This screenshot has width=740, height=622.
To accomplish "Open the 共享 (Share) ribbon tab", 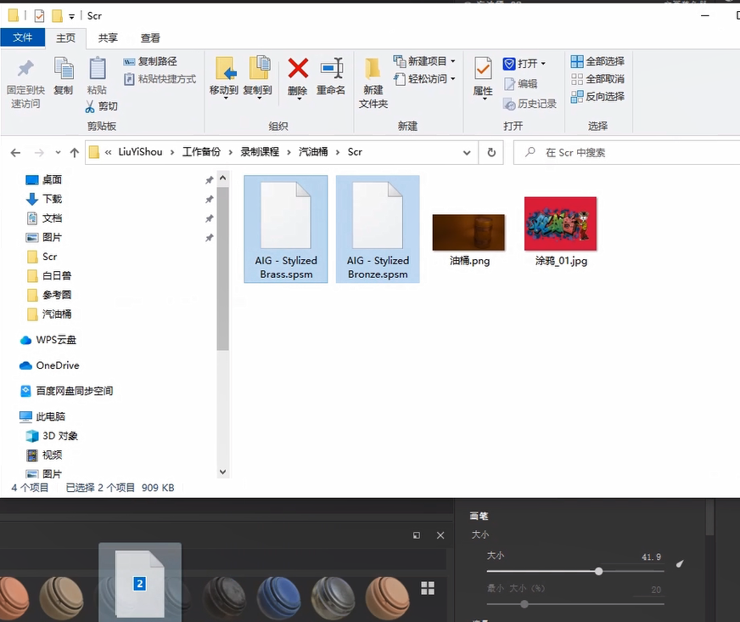I will point(108,38).
